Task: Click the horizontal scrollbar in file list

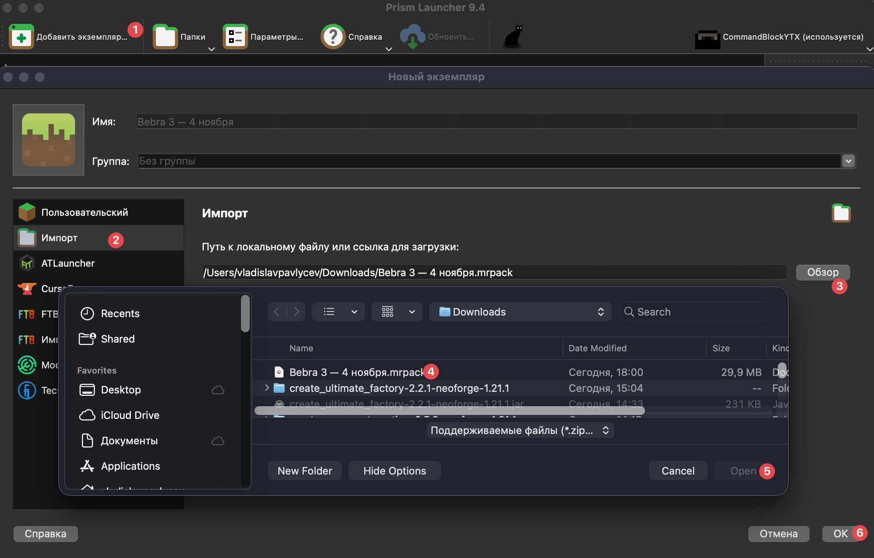Action: point(449,411)
